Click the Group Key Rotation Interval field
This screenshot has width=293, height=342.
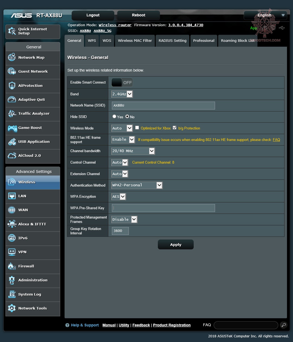coord(120,231)
